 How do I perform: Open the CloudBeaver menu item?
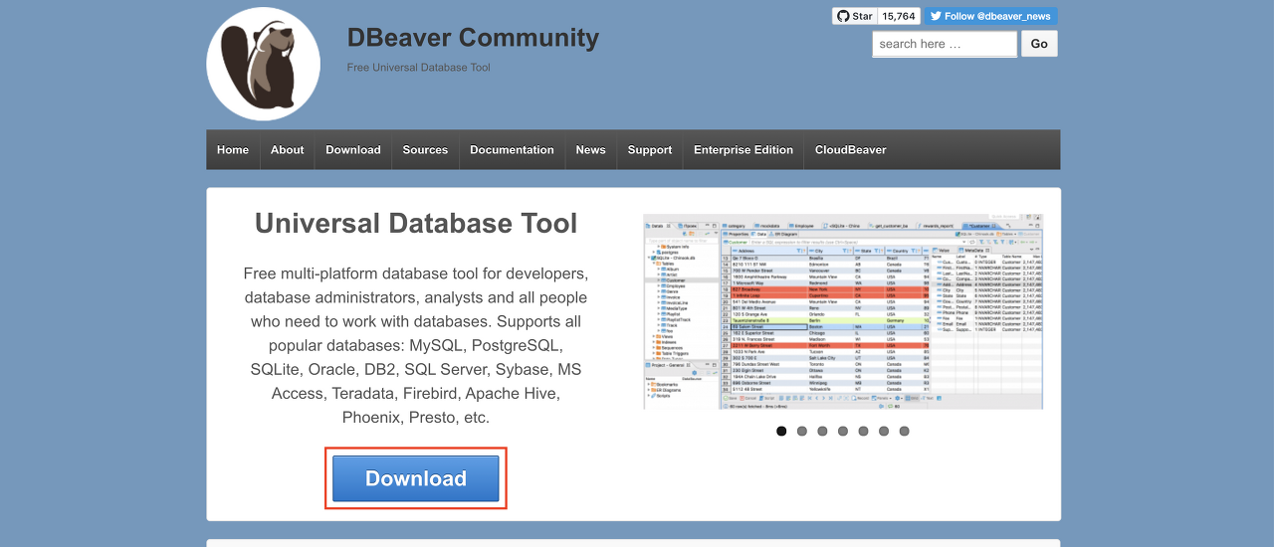coord(851,150)
